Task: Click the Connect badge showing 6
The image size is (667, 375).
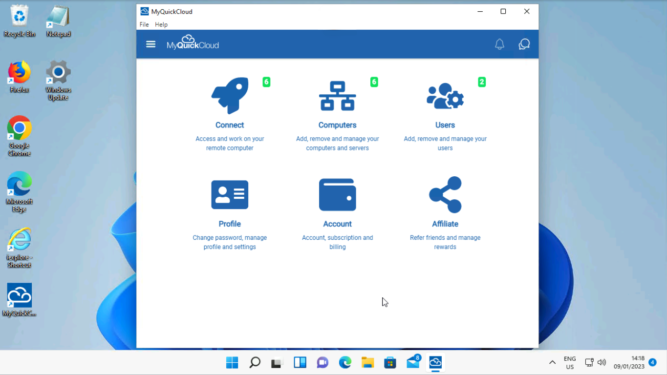Action: point(266,82)
